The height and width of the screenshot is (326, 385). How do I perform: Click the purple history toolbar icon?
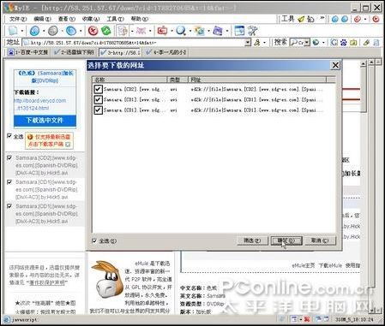218,31
